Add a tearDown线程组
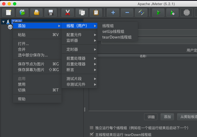Viewport: 197px width, 137px height. pyautogui.click(x=117, y=37)
